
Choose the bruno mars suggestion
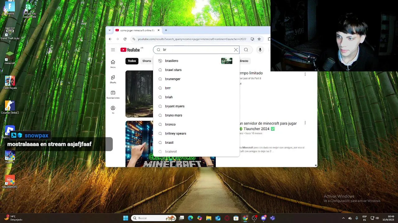coord(196,115)
